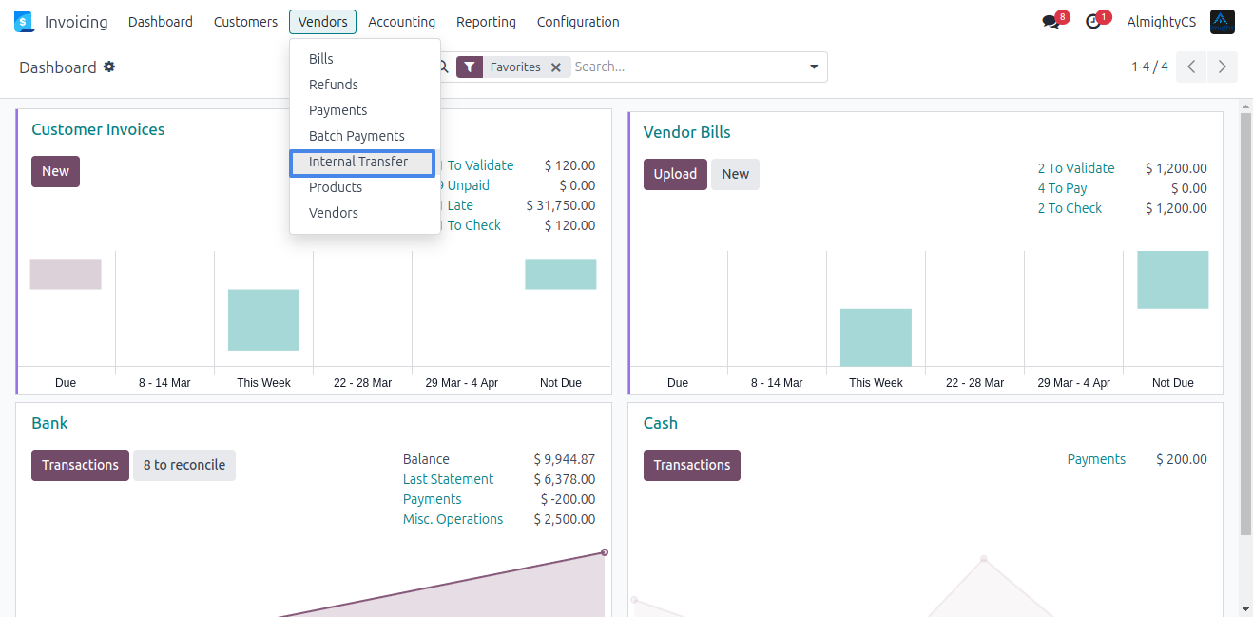
Task: Click the This Week bar in Customer Invoices chart
Action: click(263, 319)
